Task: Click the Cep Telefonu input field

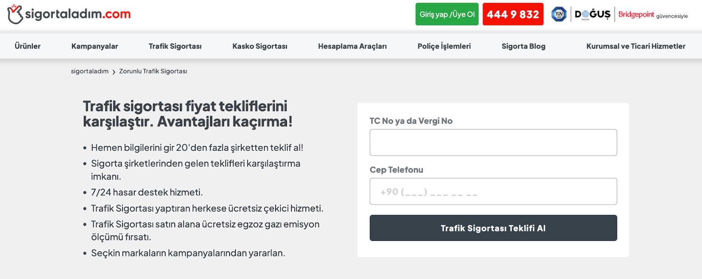Action: (493, 192)
